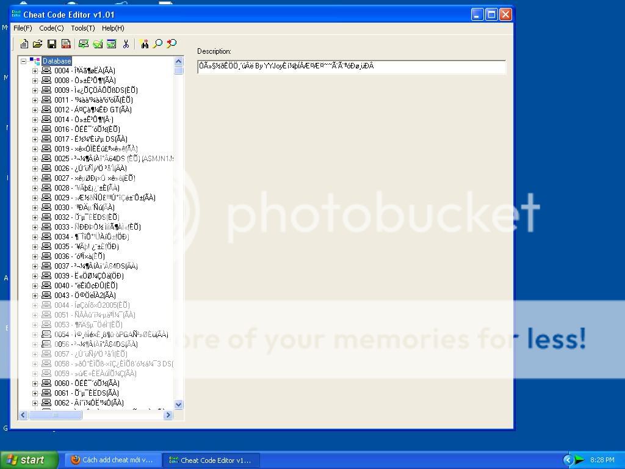Click the tree vertical scrollbar thumb
Screen dimensions: 625x469
[179, 71]
